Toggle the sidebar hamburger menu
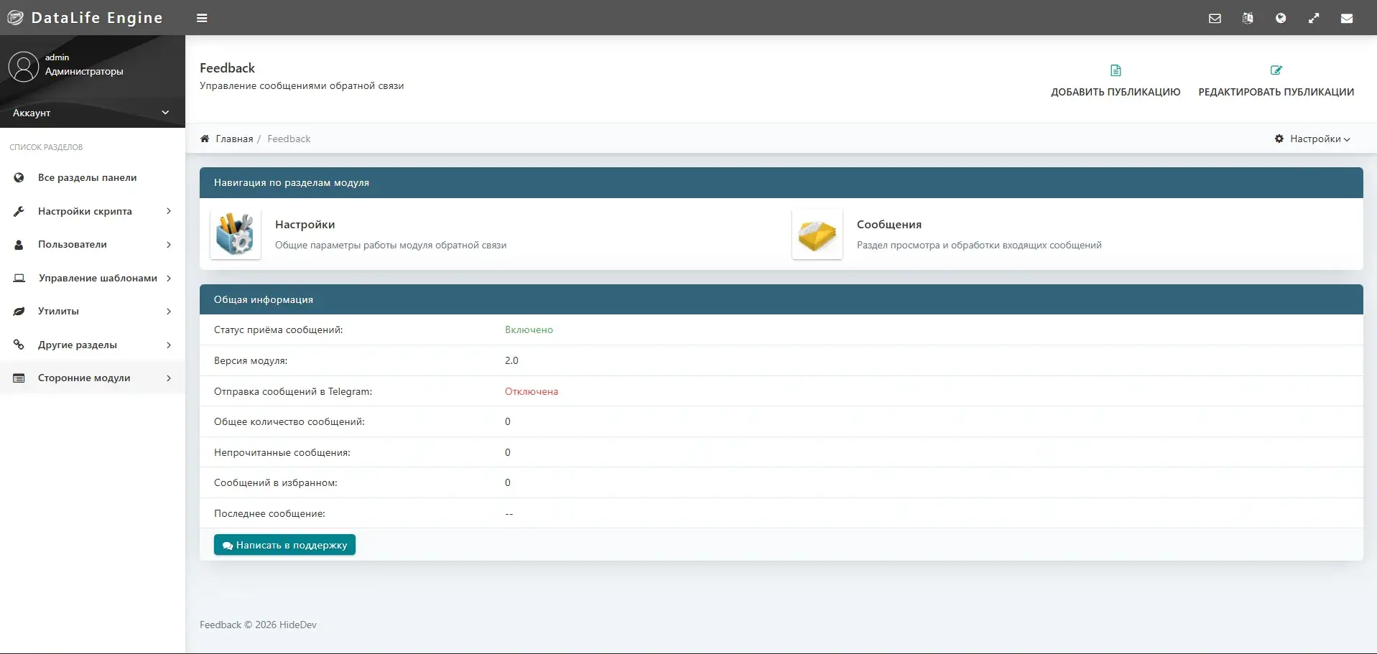 (202, 18)
